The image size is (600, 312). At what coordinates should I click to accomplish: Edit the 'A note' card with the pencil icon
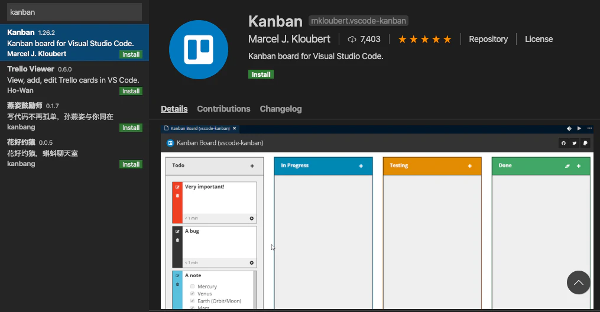[x=177, y=276]
